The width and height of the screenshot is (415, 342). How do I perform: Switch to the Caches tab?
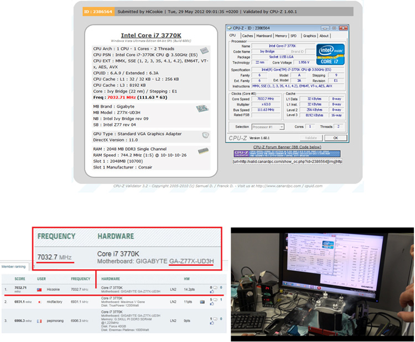(247, 36)
